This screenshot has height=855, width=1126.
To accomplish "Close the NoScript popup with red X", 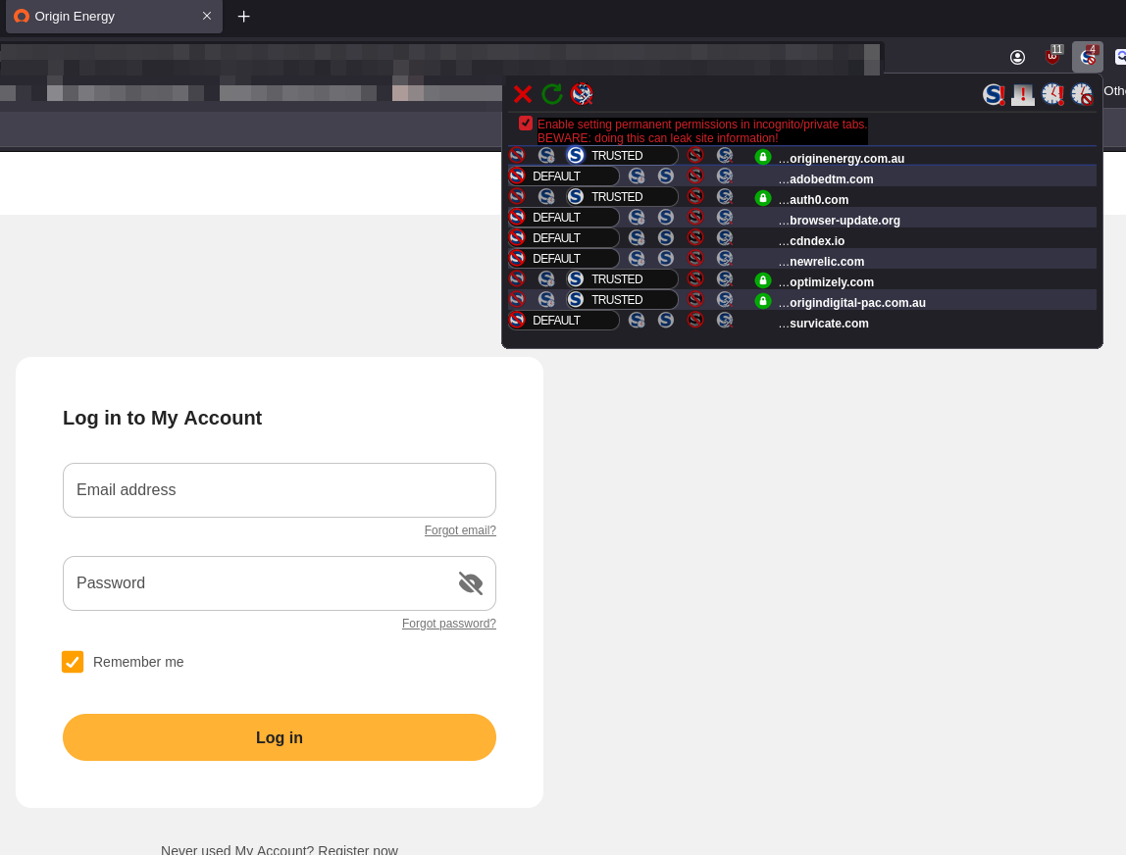I will point(523,94).
